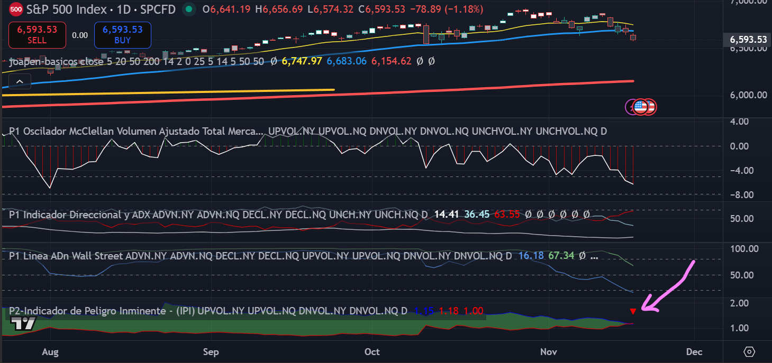Open symbol search via S&P 500 Index title
The height and width of the screenshot is (363, 772).
click(x=69, y=9)
